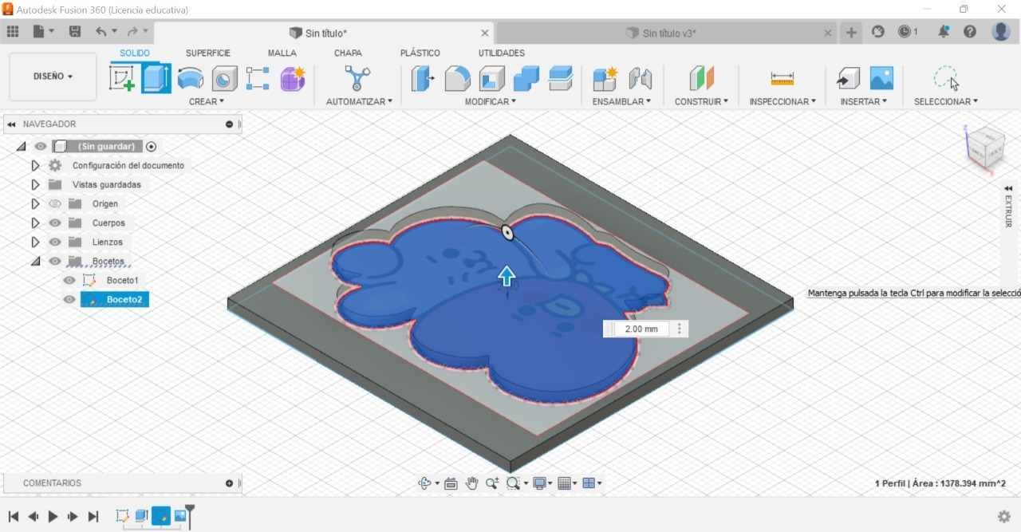Click the Redo arrow
The width and height of the screenshot is (1021, 532).
coord(132,32)
